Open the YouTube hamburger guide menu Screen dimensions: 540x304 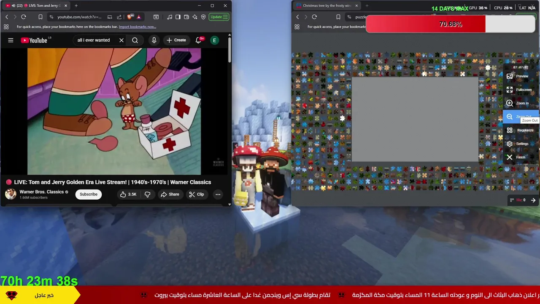(x=11, y=40)
